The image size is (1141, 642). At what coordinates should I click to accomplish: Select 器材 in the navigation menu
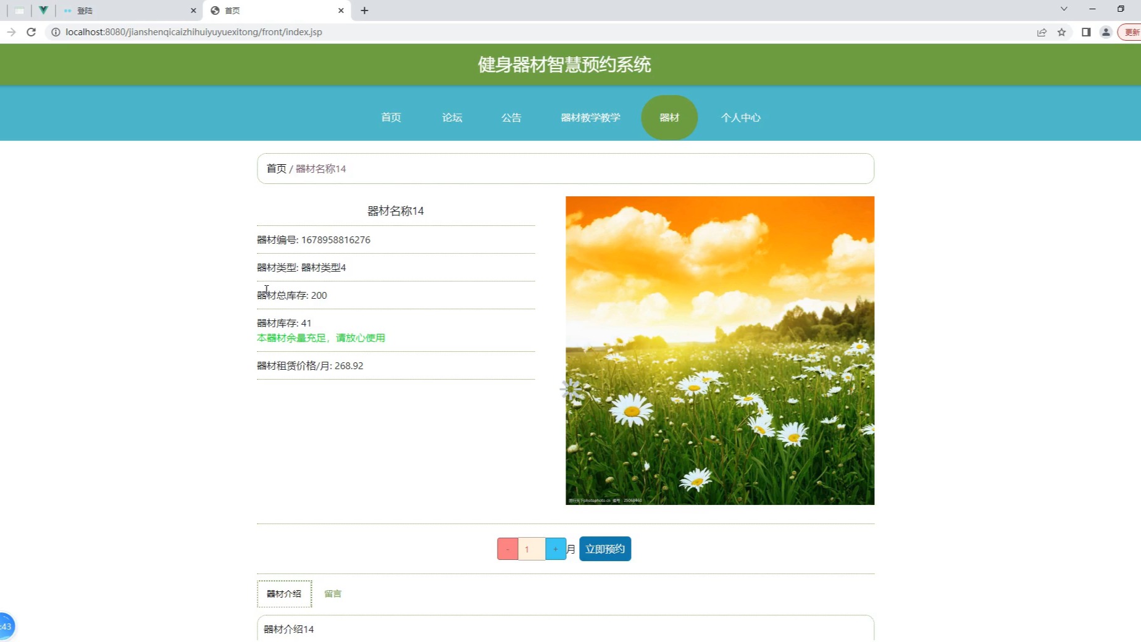(x=669, y=117)
